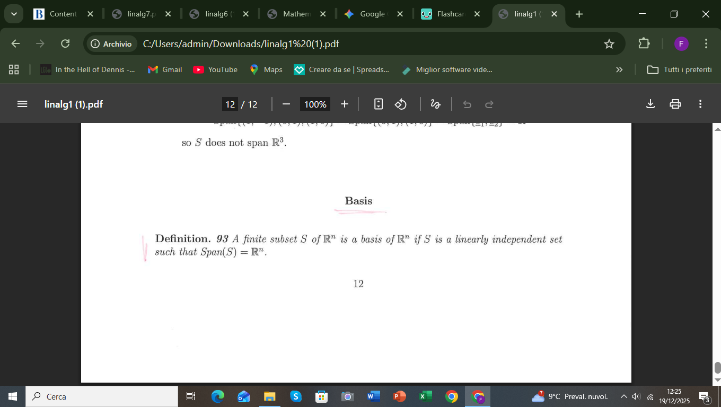Open the volume control icon
The width and height of the screenshot is (721, 407).
point(637,396)
